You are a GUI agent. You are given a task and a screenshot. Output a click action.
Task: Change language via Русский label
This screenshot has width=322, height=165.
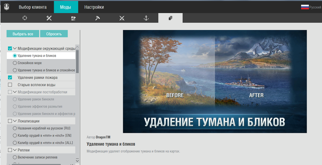tap(315, 7)
